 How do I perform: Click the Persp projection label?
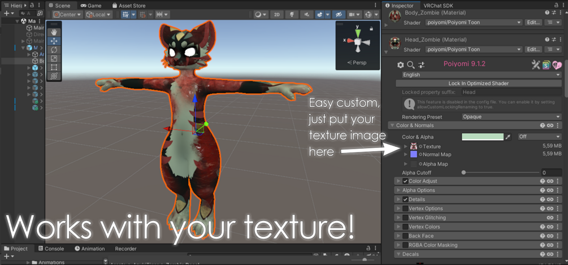pyautogui.click(x=357, y=63)
